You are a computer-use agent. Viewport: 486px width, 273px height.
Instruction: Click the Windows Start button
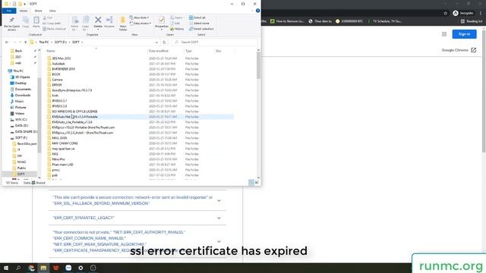click(6, 268)
